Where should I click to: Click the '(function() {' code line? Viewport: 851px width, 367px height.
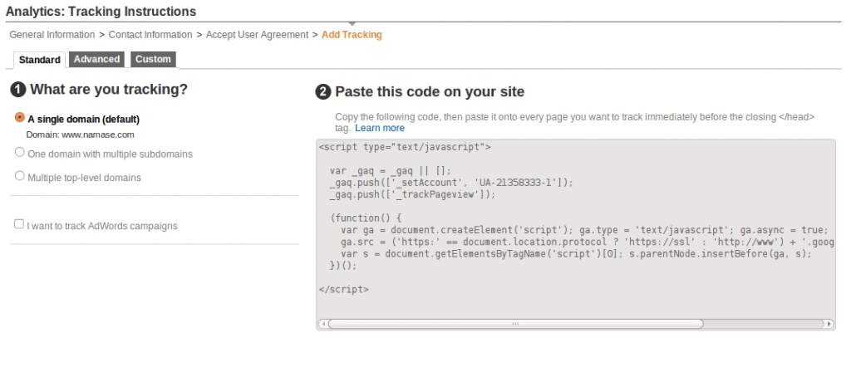point(366,218)
